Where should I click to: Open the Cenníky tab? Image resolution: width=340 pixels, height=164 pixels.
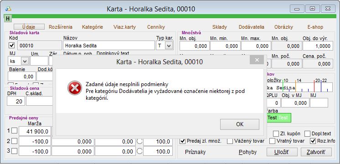[156, 27]
